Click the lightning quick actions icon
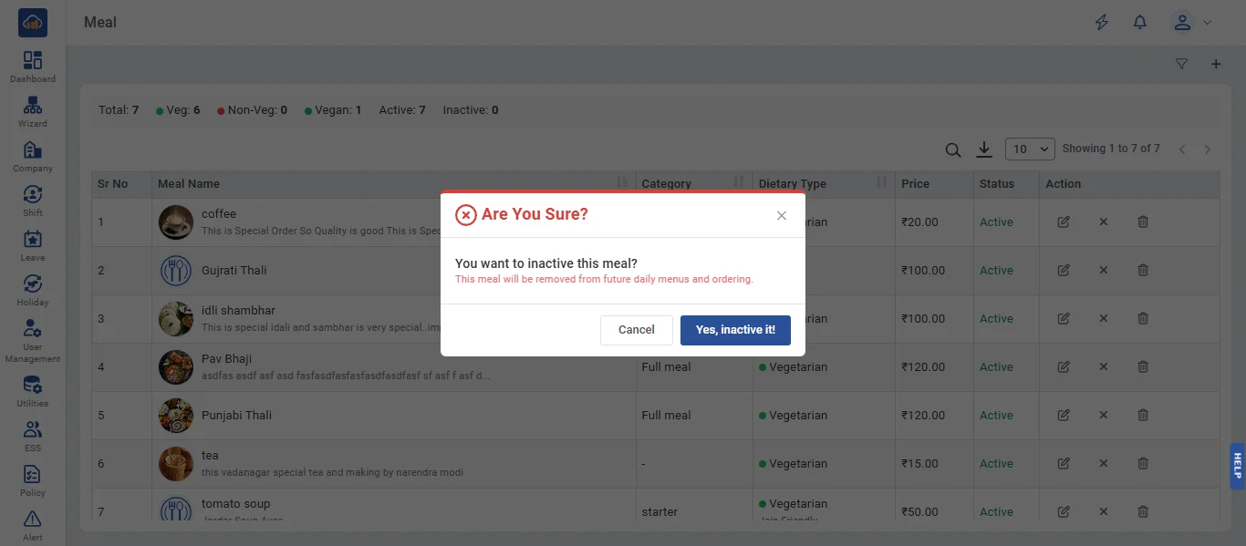 [1102, 23]
